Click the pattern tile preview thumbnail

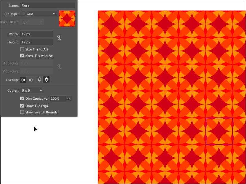point(67,18)
